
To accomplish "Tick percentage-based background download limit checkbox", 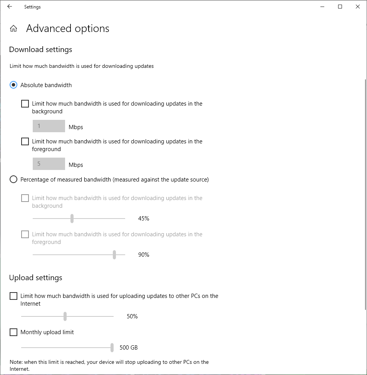I will point(25,198).
